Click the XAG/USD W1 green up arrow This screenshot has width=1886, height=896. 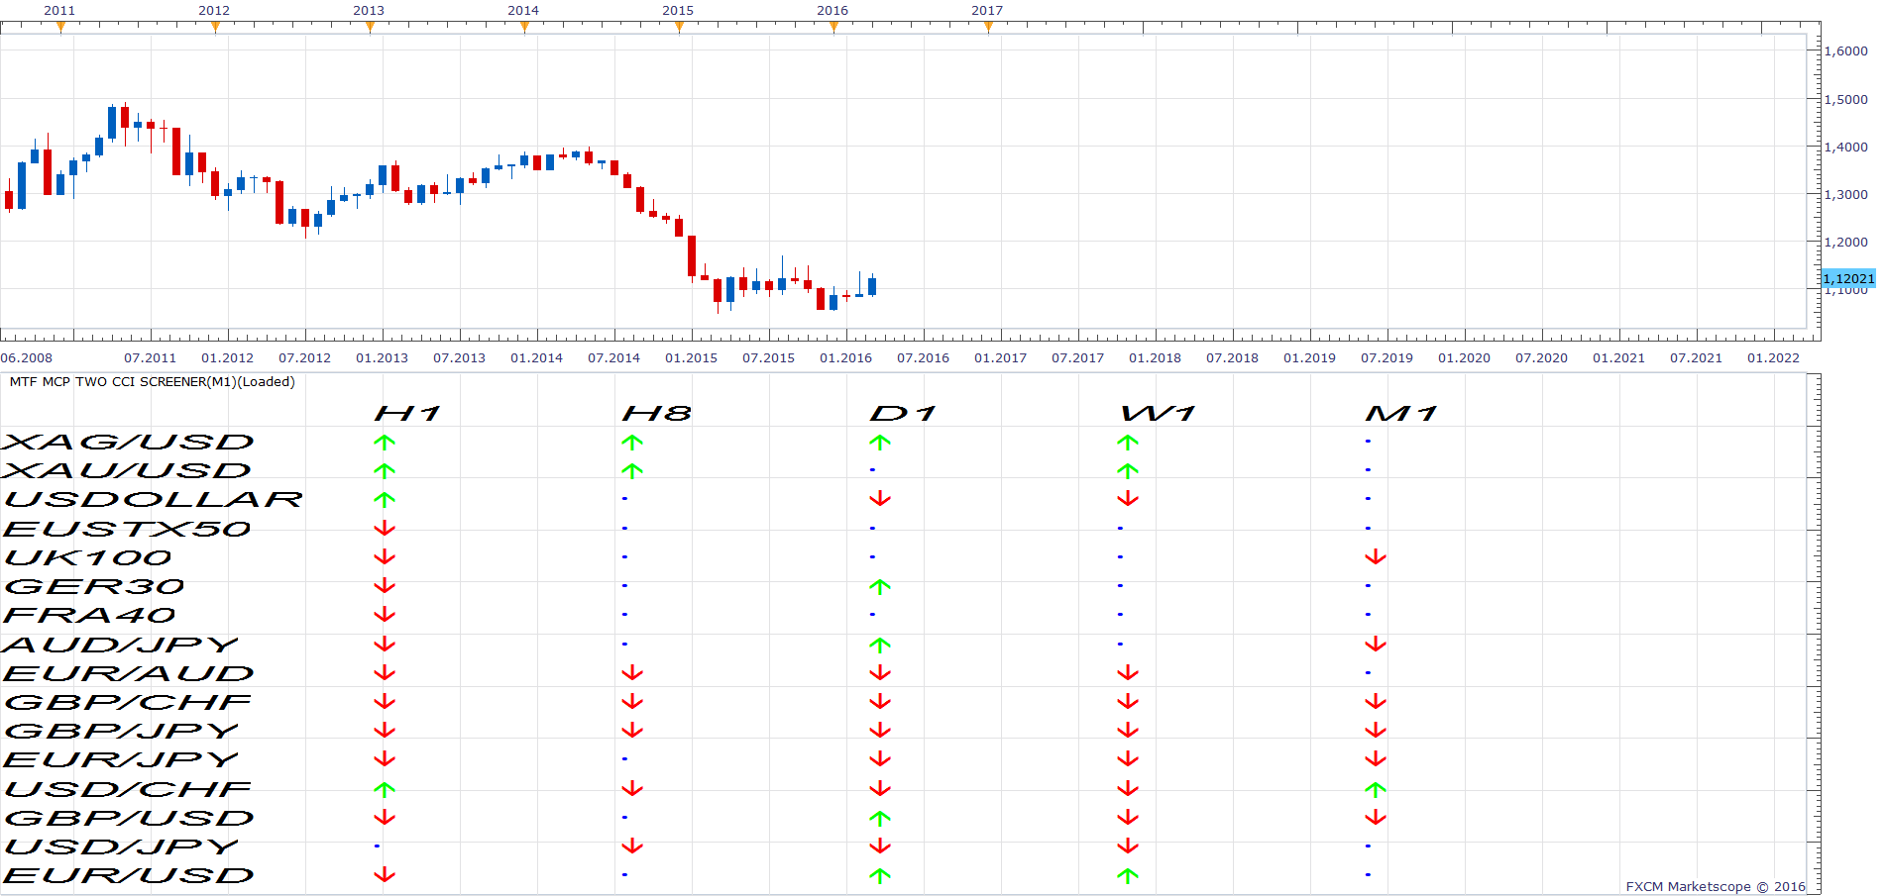pyautogui.click(x=1128, y=443)
